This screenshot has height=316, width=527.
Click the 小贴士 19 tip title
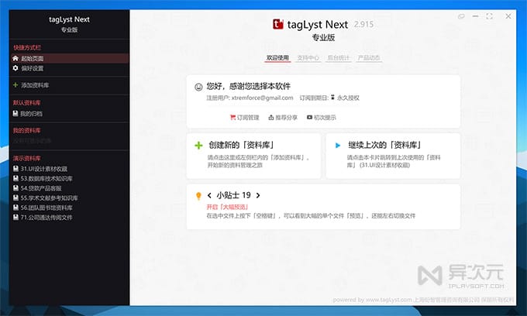(233, 195)
